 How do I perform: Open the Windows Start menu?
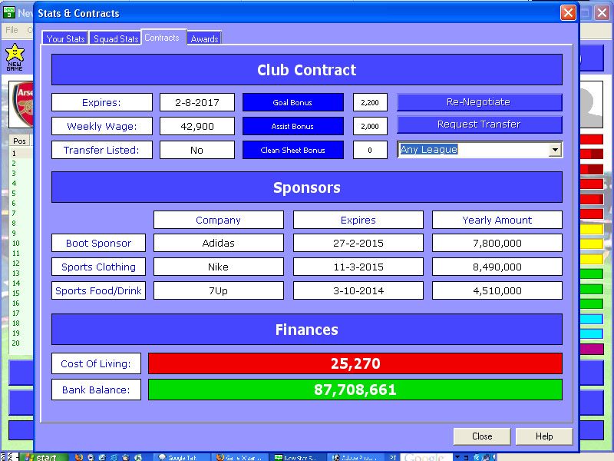click(x=40, y=457)
